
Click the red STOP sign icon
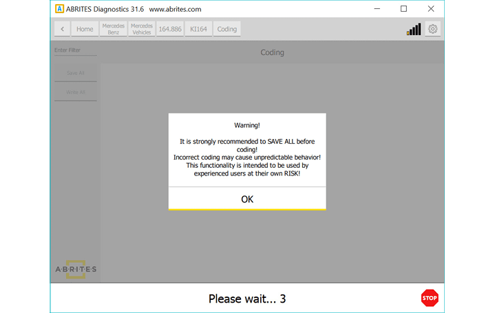pyautogui.click(x=429, y=298)
